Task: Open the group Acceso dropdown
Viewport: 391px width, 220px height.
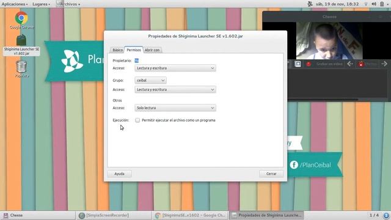Action: click(175, 90)
